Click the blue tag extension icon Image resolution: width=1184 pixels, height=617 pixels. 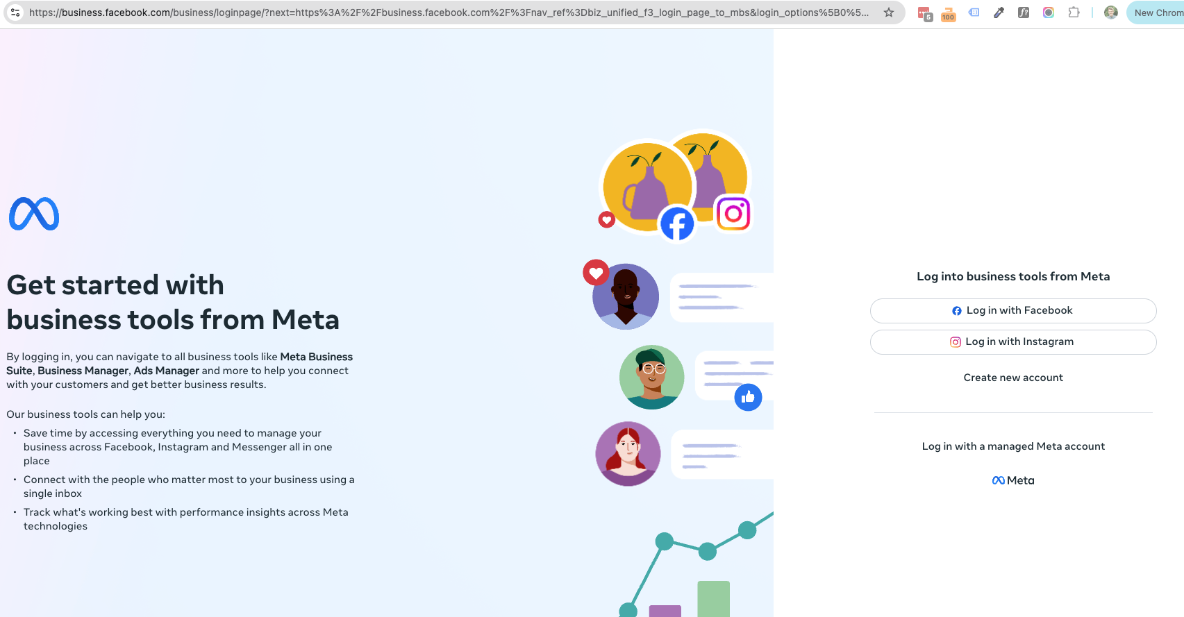pos(974,12)
